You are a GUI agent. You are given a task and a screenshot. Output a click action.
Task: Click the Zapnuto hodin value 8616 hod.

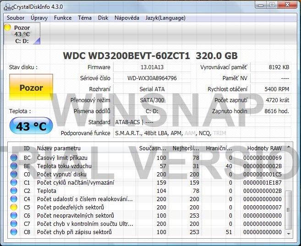[271, 111]
